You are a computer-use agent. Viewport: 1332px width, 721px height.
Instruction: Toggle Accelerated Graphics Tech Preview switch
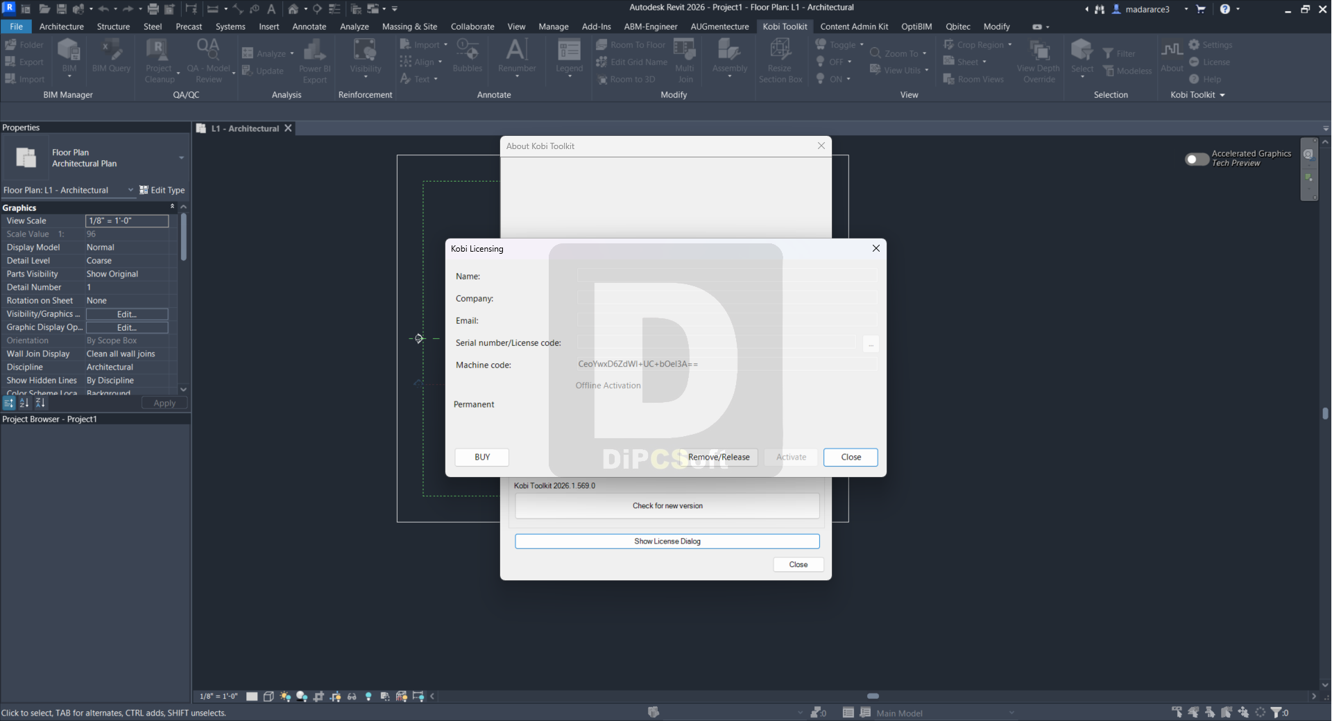(1197, 159)
